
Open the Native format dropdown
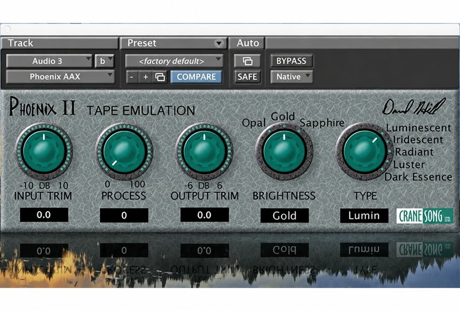(x=292, y=77)
